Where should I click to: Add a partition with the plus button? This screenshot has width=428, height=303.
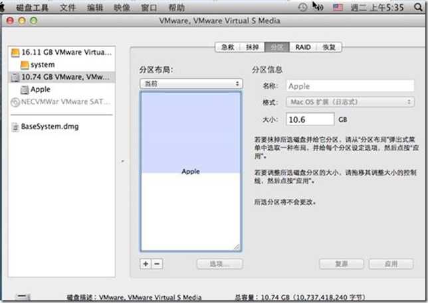tap(146, 264)
